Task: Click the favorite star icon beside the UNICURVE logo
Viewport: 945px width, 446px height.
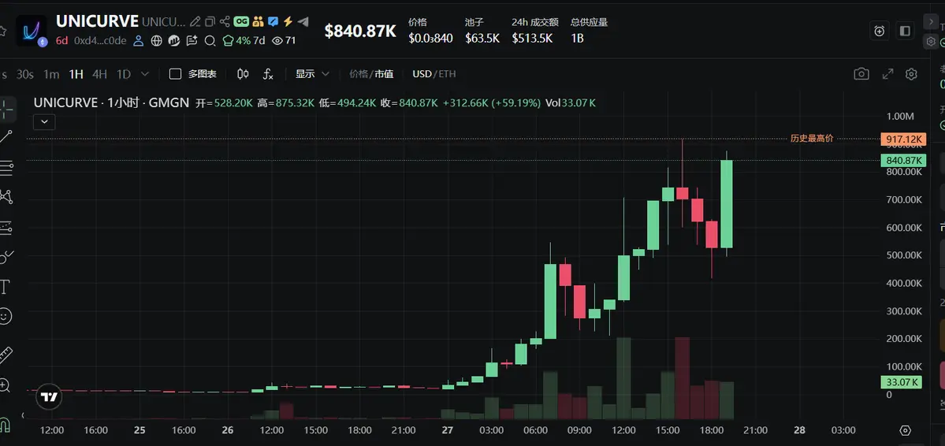Action: [x=2, y=30]
